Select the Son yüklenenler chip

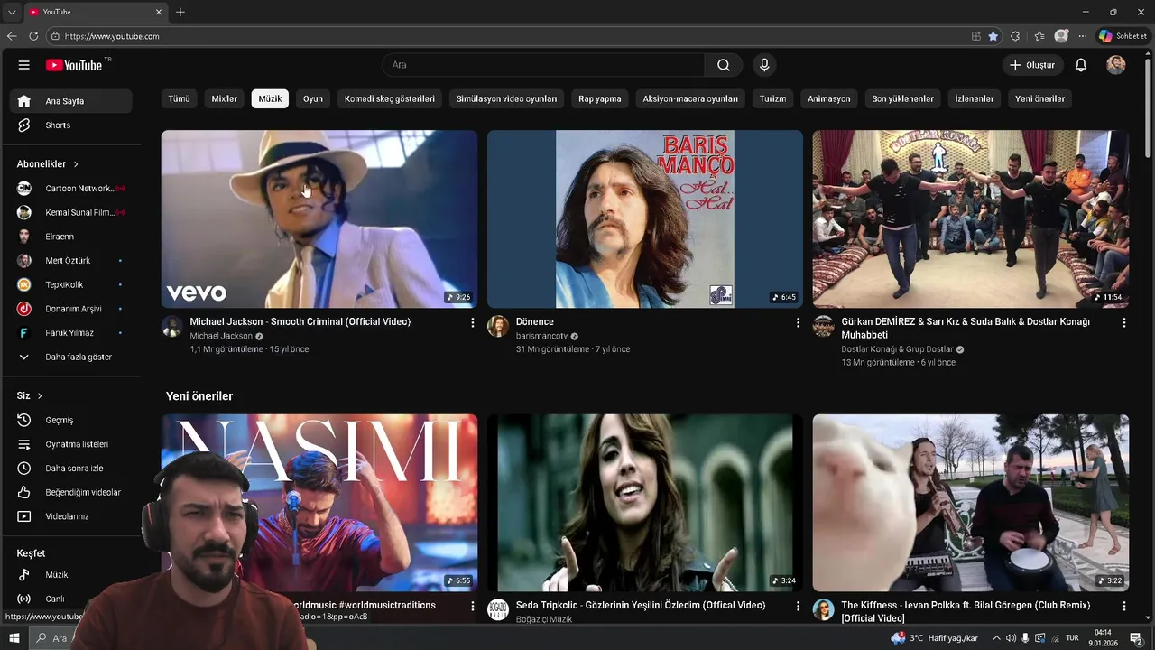(x=902, y=98)
